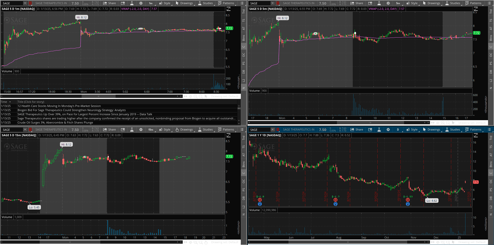The height and width of the screenshot is (245, 494).
Task: Zoom out on the daily chart
Action: [x=448, y=242]
